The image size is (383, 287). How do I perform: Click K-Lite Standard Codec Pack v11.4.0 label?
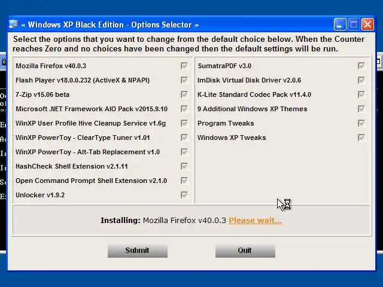254,94
